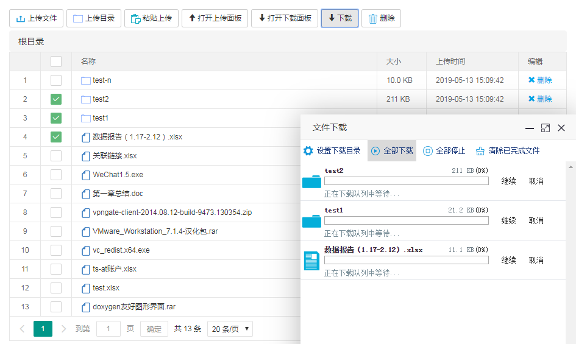Click the blue folder icon of test2 download
This screenshot has width=576, height=344.
[x=311, y=181]
